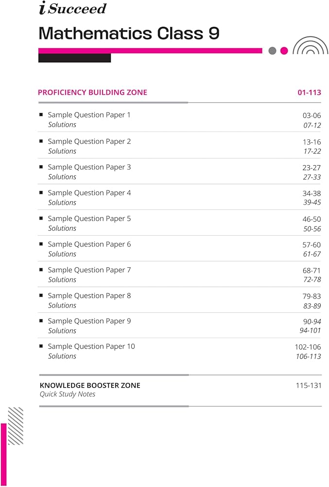This screenshot has width=329, height=487.
Task: Click the Mathematics Class 9 title
Action: click(129, 33)
